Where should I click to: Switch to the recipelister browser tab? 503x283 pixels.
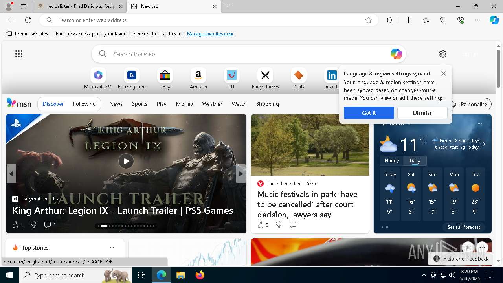click(x=80, y=6)
